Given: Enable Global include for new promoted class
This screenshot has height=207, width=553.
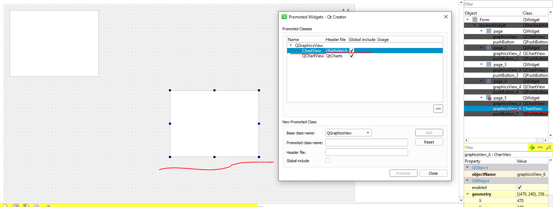Looking at the screenshot, I should pos(328,160).
